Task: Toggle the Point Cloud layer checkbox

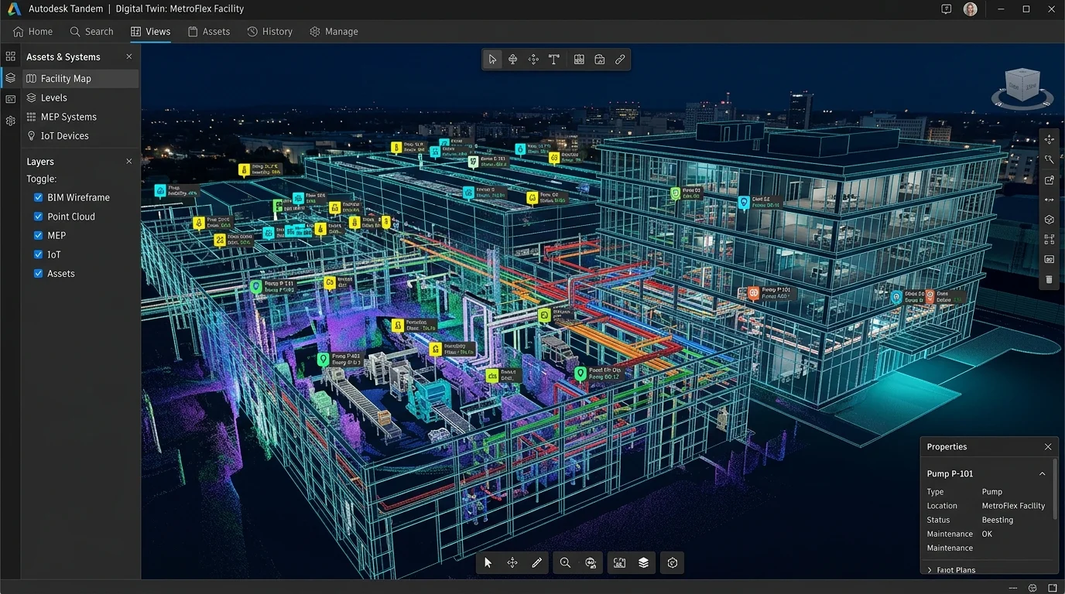Action: pos(38,217)
